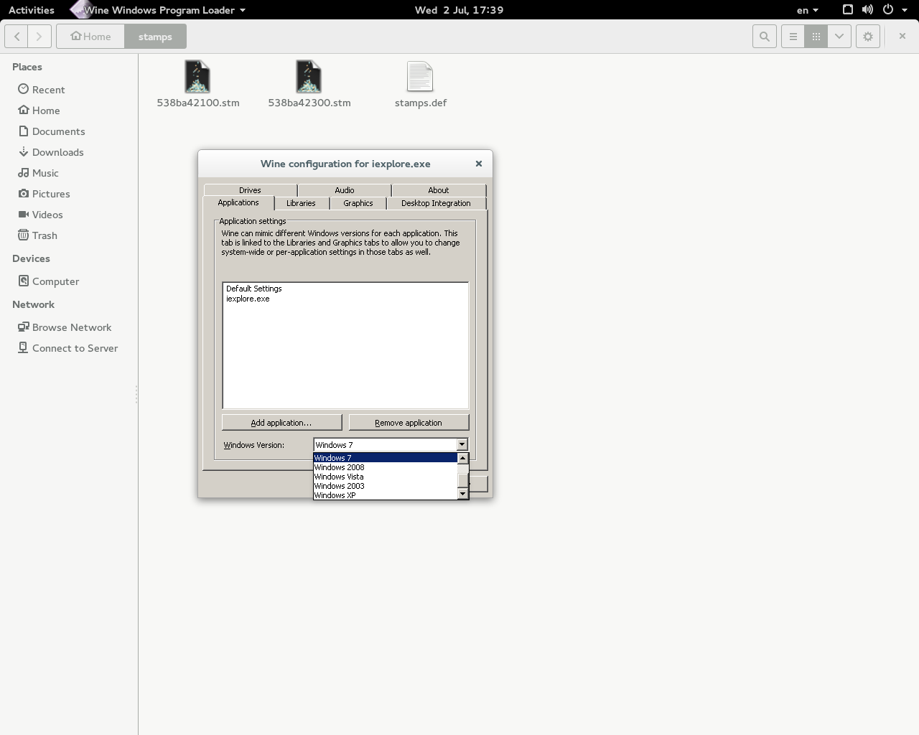Switch to the Graphics tab
This screenshot has height=735, width=919.
(358, 203)
